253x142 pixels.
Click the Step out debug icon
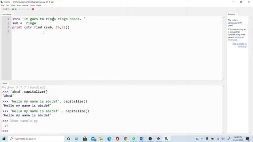[x=26, y=9]
